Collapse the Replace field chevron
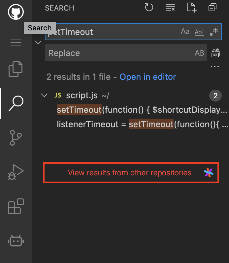This screenshot has height=263, width=229. [x=38, y=42]
